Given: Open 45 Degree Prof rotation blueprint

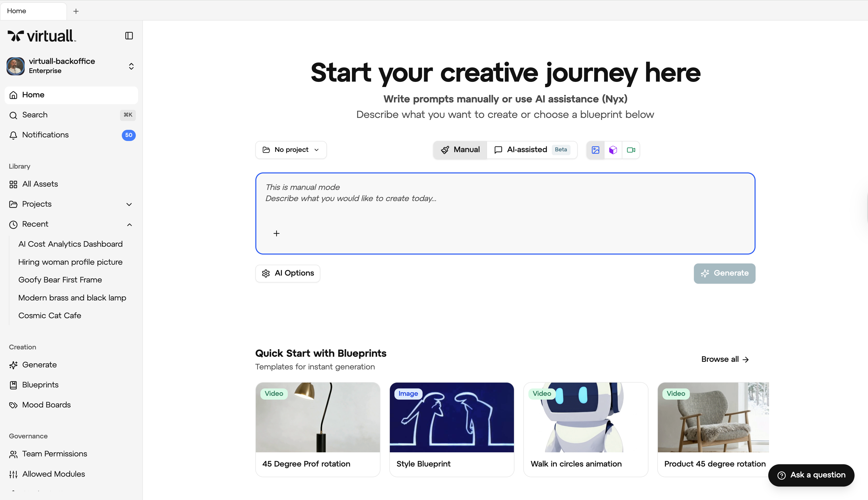Looking at the screenshot, I should pyautogui.click(x=318, y=429).
